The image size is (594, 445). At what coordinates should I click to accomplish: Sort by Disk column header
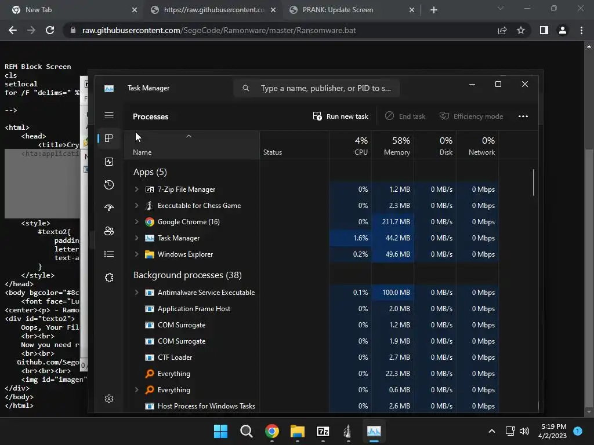[x=435, y=145]
